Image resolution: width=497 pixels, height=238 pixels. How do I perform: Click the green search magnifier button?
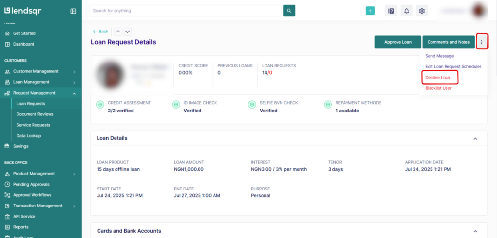[289, 11]
